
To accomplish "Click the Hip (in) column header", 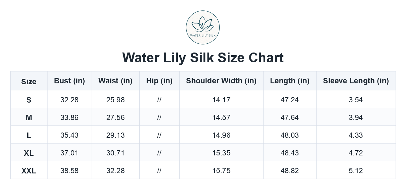I will pos(159,81).
